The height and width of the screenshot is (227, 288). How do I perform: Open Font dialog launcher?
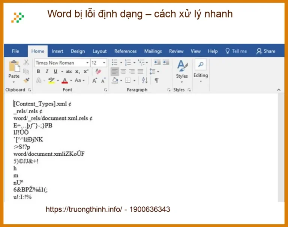[106, 90]
